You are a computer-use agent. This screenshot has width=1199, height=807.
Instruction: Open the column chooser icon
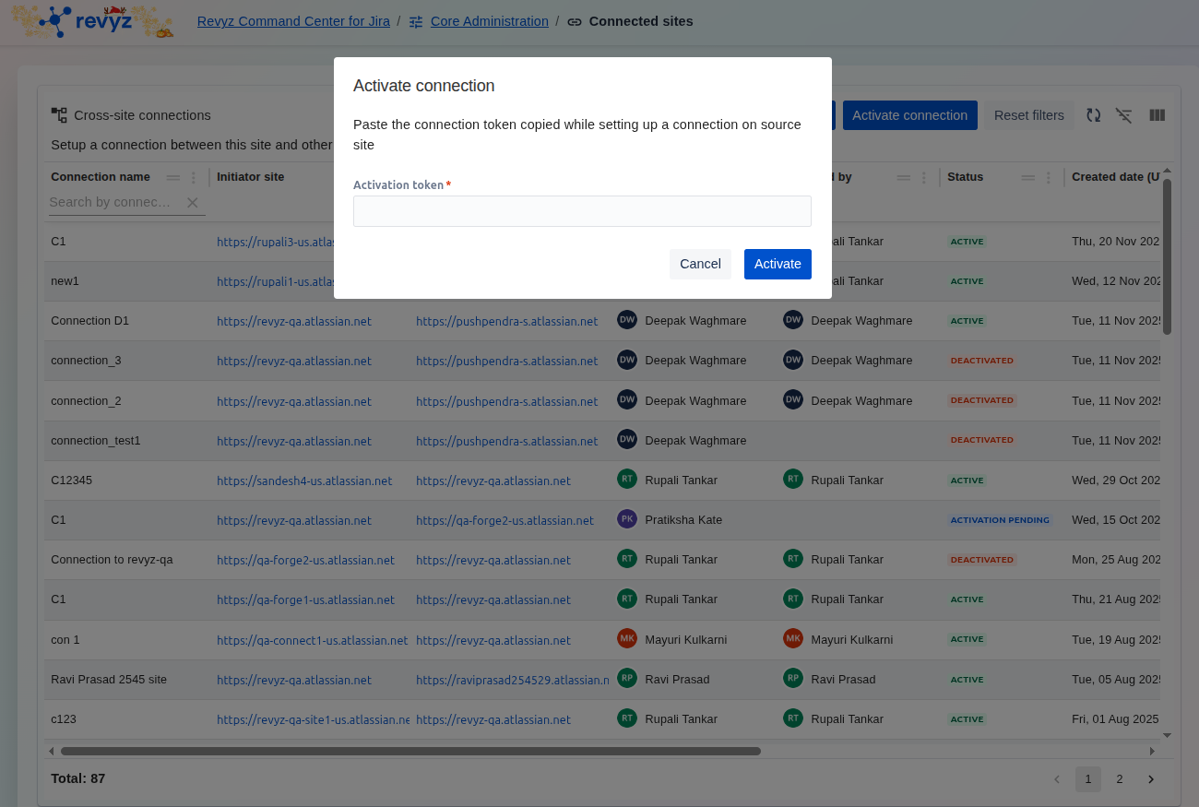pyautogui.click(x=1157, y=115)
